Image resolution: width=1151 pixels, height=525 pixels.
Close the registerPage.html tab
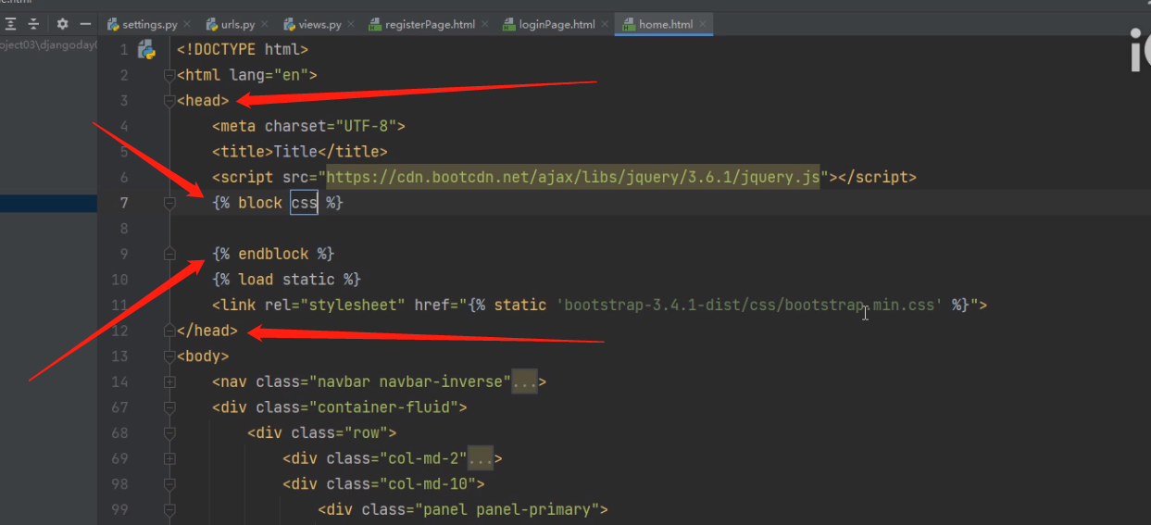484,25
